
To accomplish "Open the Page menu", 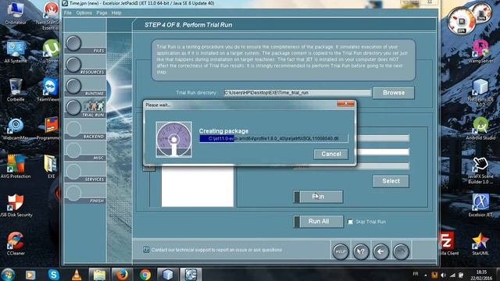I will tap(102, 12).
